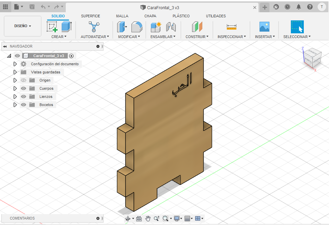Open the INSERTAR dropdown menu
329x225 pixels.
[265, 37]
